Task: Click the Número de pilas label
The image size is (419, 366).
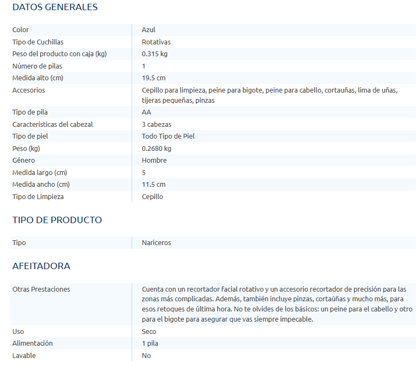Action: click(x=37, y=66)
